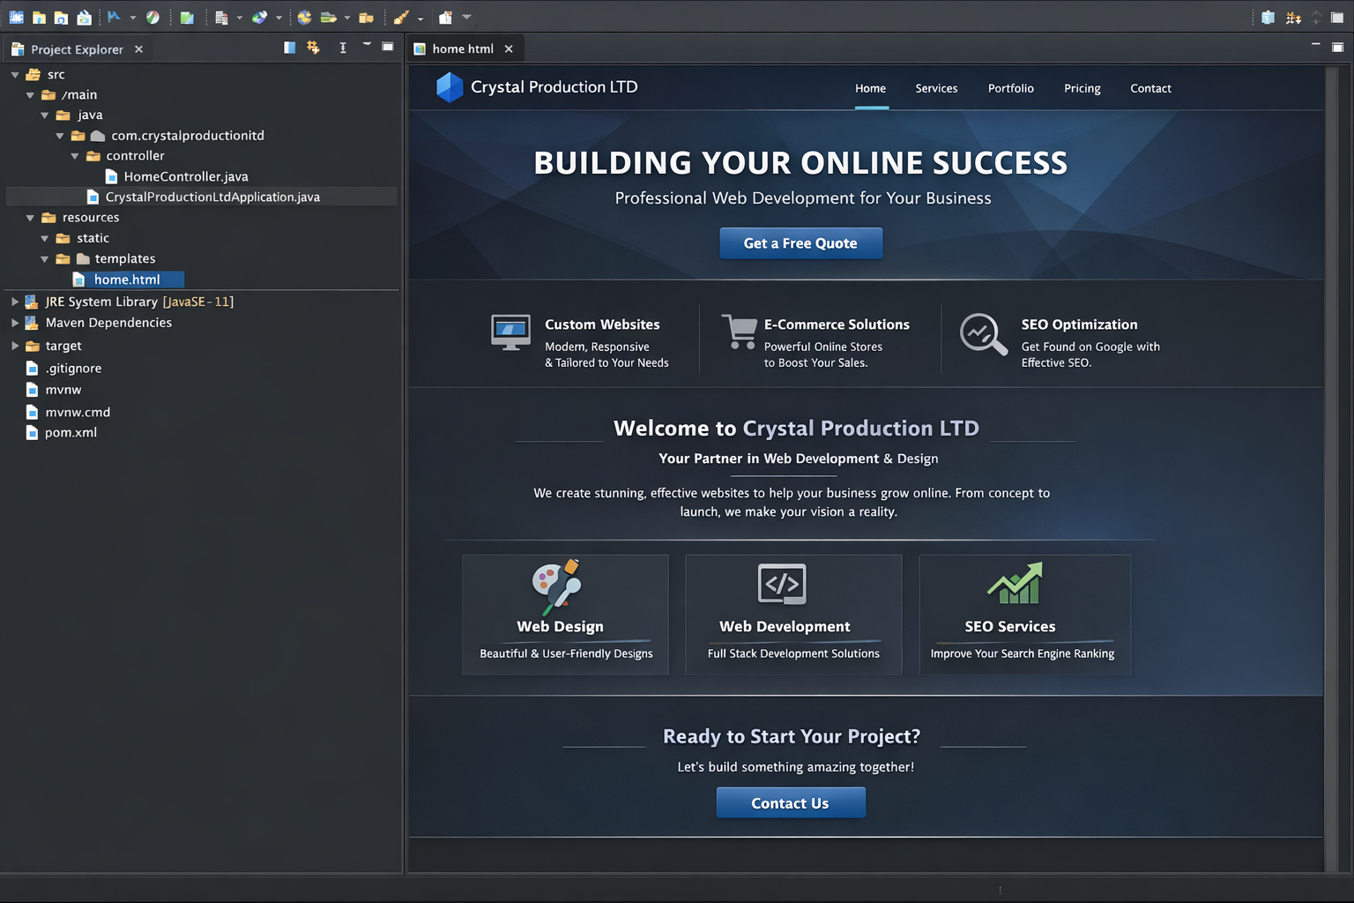Collapse the controller folder arrow
The width and height of the screenshot is (1354, 903).
[75, 156]
